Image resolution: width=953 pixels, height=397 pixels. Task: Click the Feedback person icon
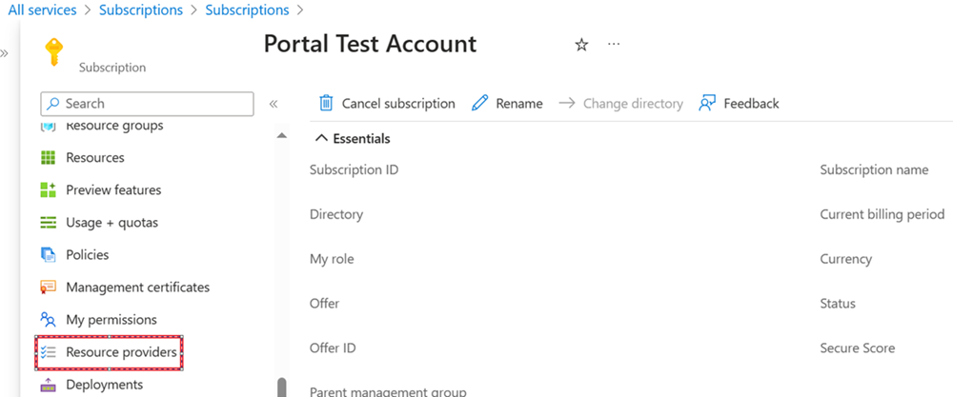(707, 103)
